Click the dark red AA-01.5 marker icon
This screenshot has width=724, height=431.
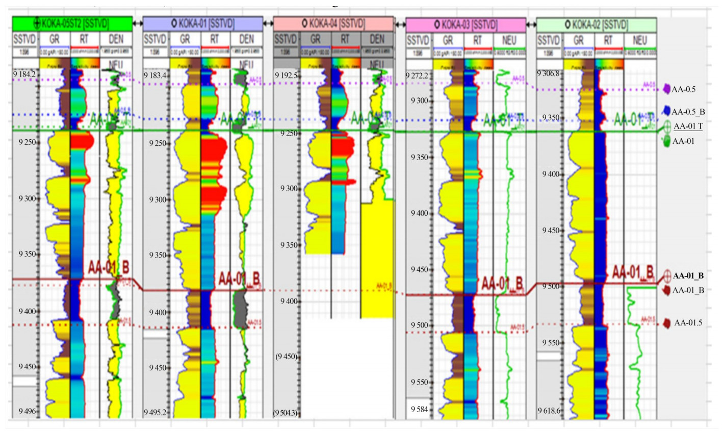click(666, 323)
